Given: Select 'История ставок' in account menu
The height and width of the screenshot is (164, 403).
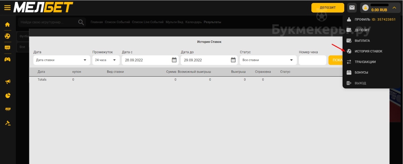Looking at the screenshot, I should (368, 51).
